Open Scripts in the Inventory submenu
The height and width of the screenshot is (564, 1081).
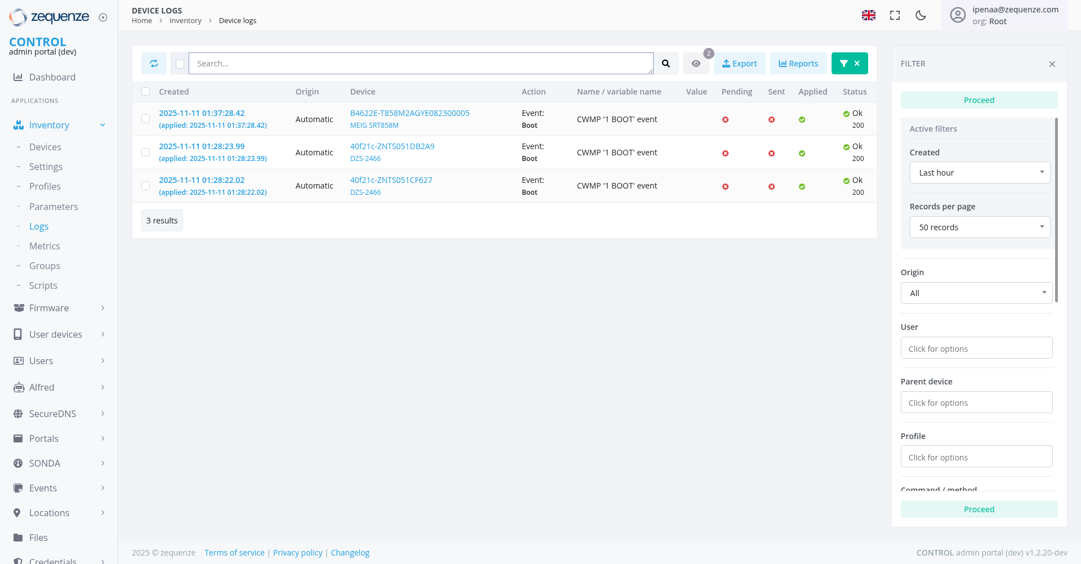[43, 285]
